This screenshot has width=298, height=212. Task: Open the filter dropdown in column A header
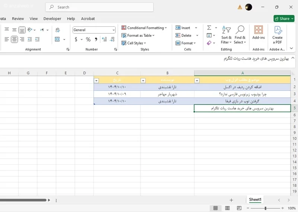coord(197,81)
